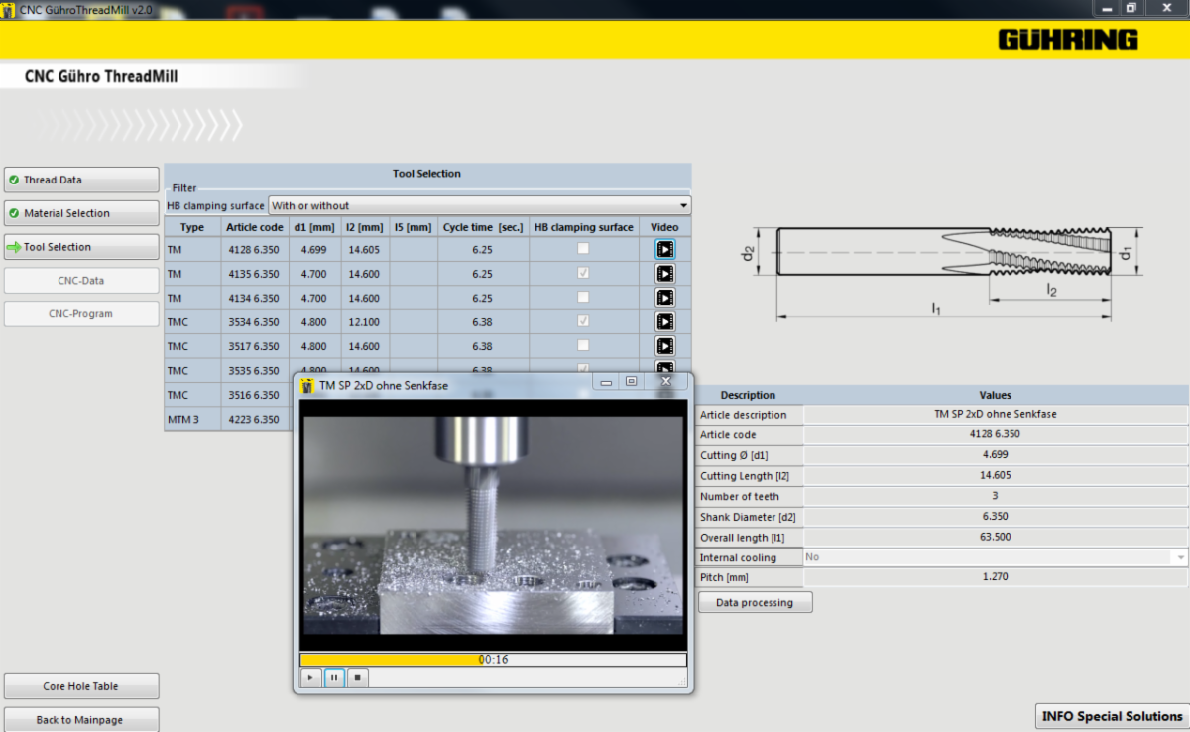The height and width of the screenshot is (732, 1190).
Task: Open video for article 4134 6.350
Action: (x=664, y=298)
